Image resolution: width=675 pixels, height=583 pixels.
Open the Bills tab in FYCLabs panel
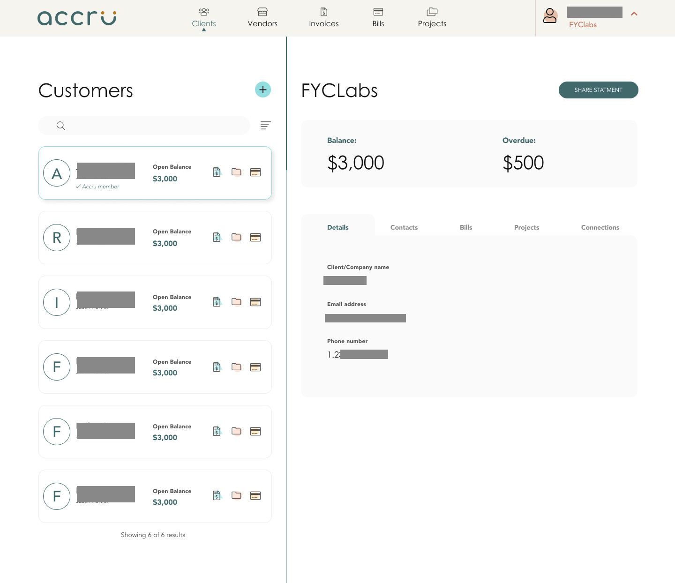(466, 227)
